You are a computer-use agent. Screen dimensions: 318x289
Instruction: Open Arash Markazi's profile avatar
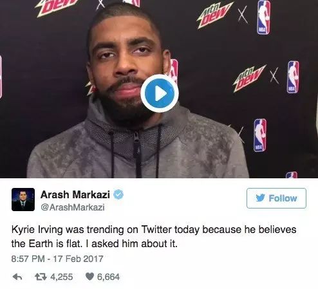tap(23, 200)
